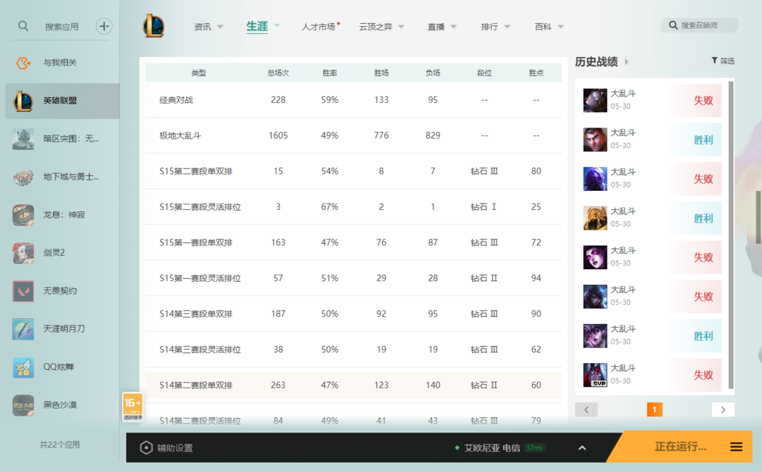Open the 云顶之弈 tab
The height and width of the screenshot is (472, 762).
pos(375,27)
